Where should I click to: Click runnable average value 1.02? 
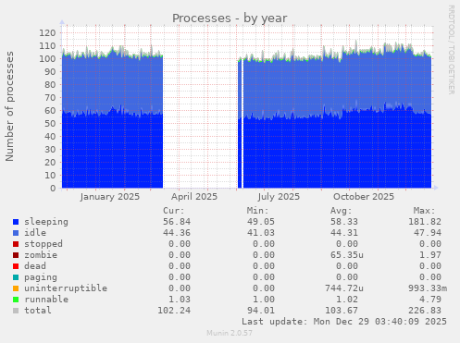(x=347, y=300)
